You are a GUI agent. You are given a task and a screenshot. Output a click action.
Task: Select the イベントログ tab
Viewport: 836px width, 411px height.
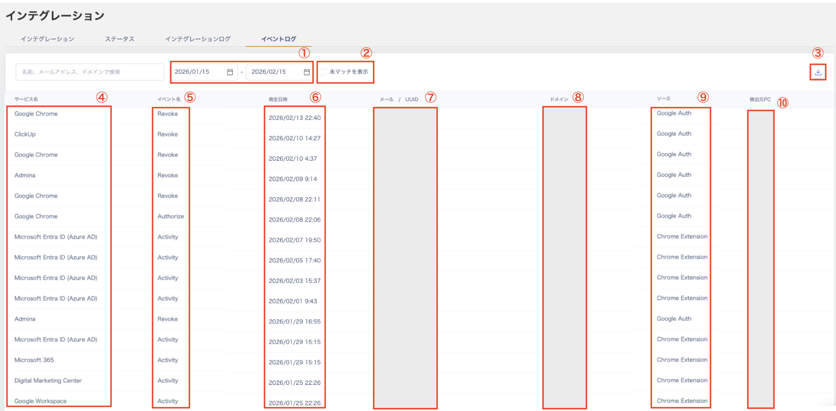click(279, 39)
